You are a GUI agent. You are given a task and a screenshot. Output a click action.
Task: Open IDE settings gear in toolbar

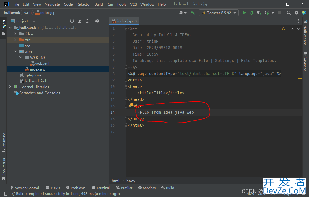coord(297,13)
